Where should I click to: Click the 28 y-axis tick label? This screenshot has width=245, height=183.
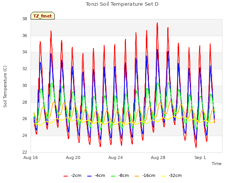click(x=24, y=103)
